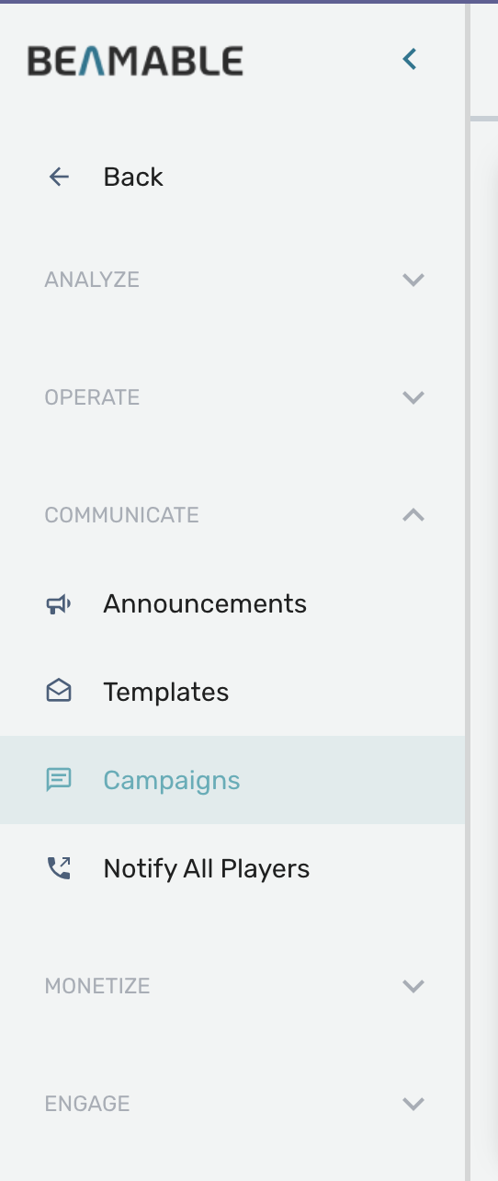
Task: Click the Campaigns chat bubble icon
Action: pos(59,780)
